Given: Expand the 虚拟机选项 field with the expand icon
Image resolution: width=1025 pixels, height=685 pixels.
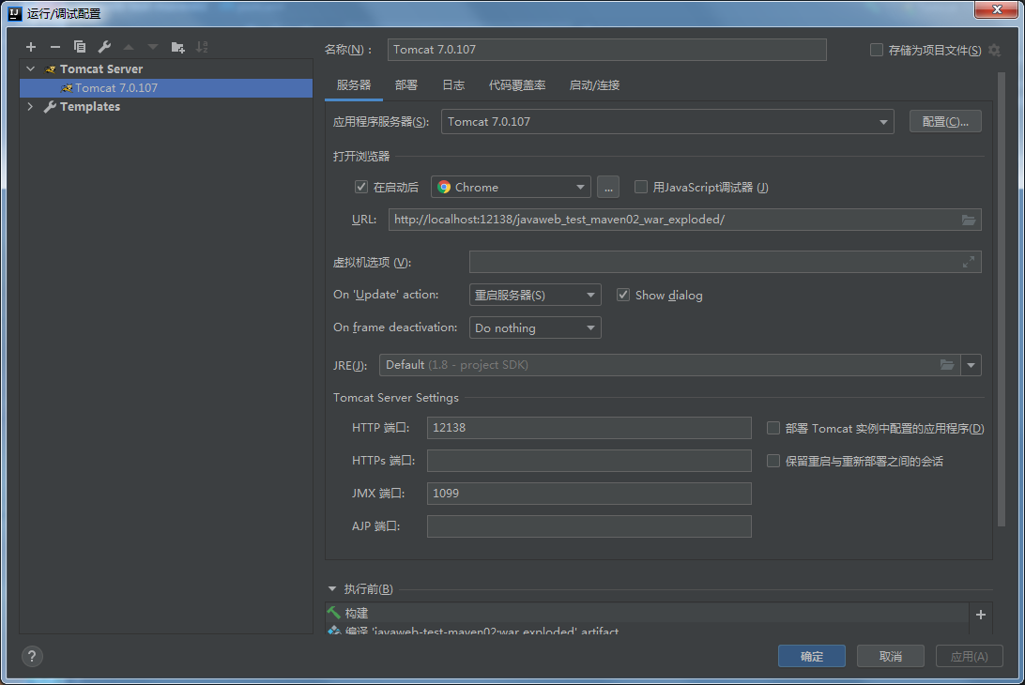Looking at the screenshot, I should tap(968, 262).
